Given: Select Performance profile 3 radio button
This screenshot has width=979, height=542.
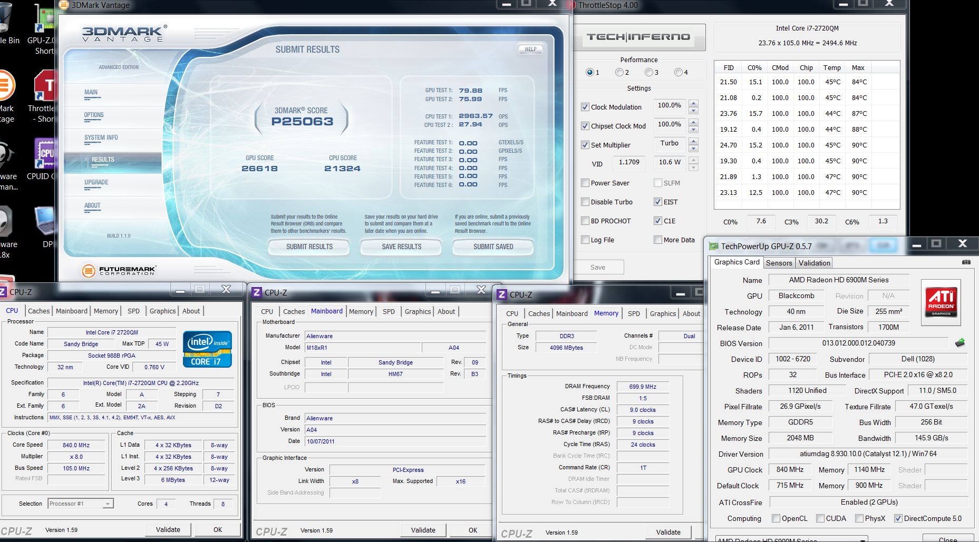Looking at the screenshot, I should pos(649,72).
